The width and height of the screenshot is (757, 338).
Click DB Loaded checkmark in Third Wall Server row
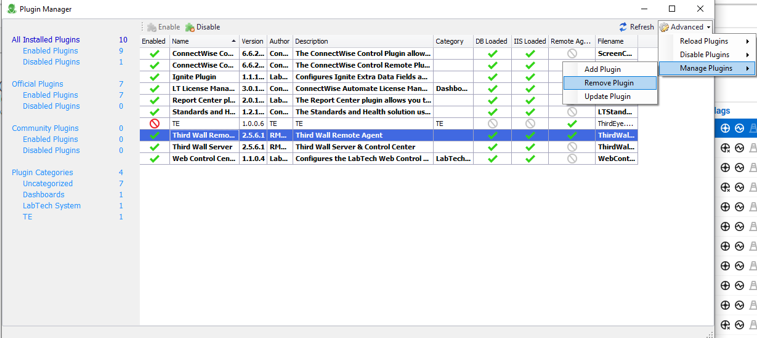pyautogui.click(x=492, y=147)
